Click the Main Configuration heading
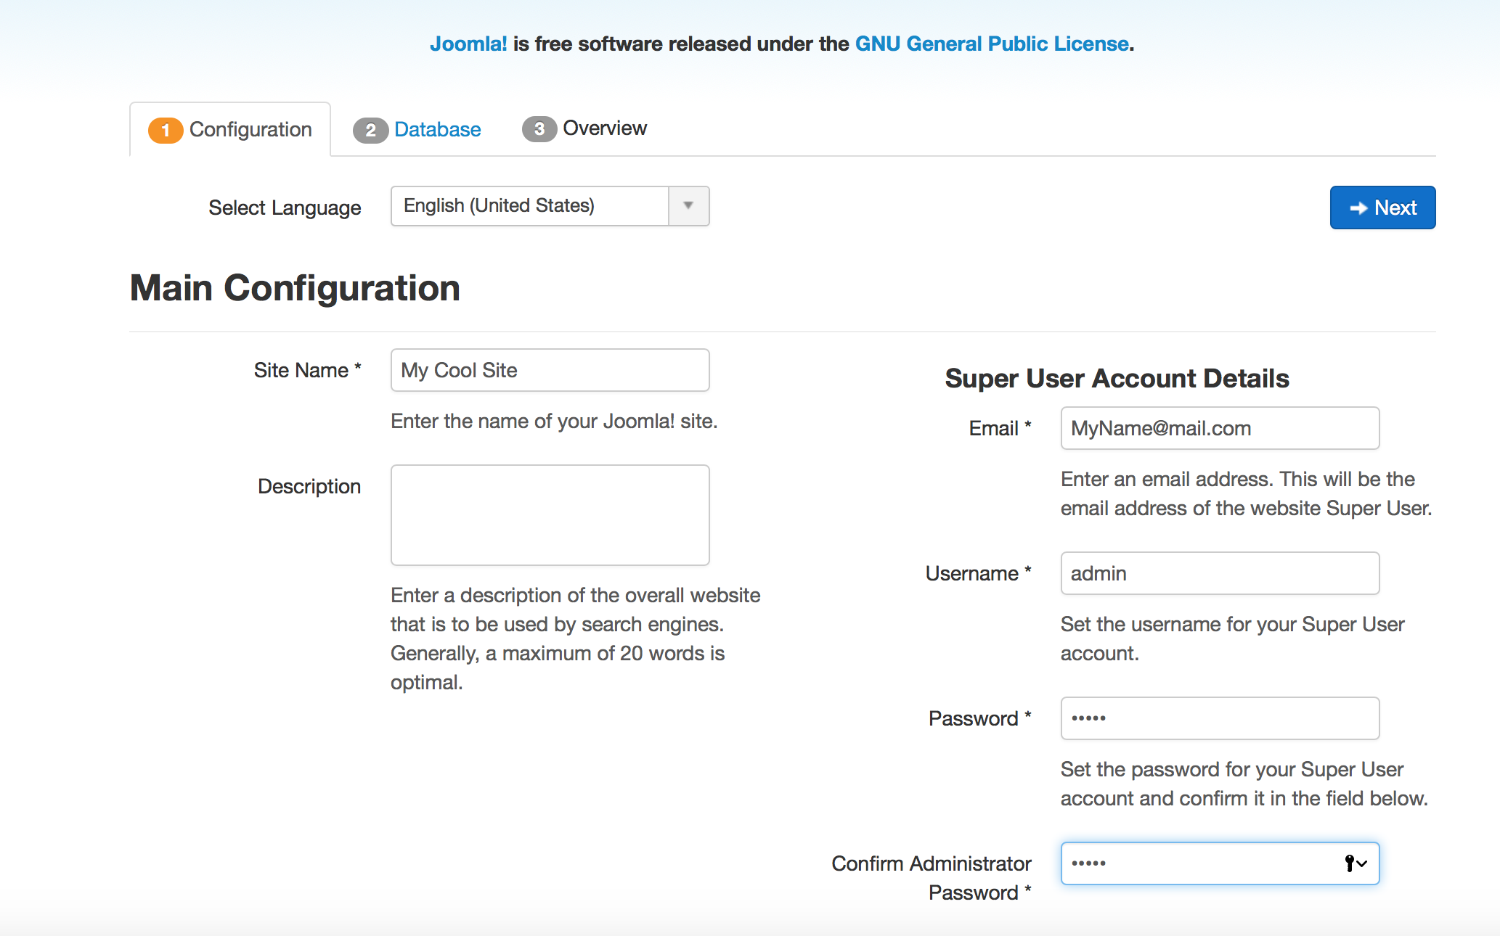The height and width of the screenshot is (936, 1500). click(295, 288)
